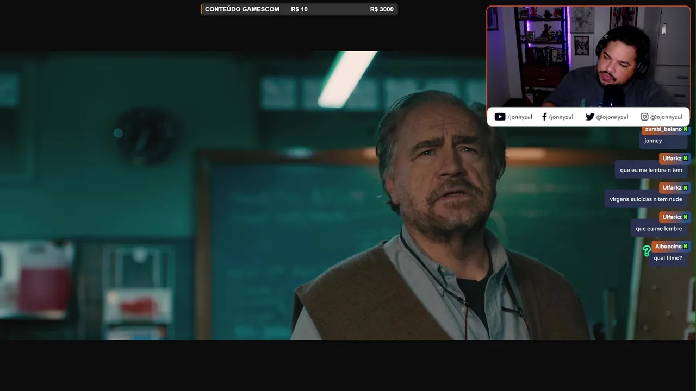Image resolution: width=696 pixels, height=391 pixels.
Task: Open the /jonnyzul YouTube handle text
Action: pos(520,117)
